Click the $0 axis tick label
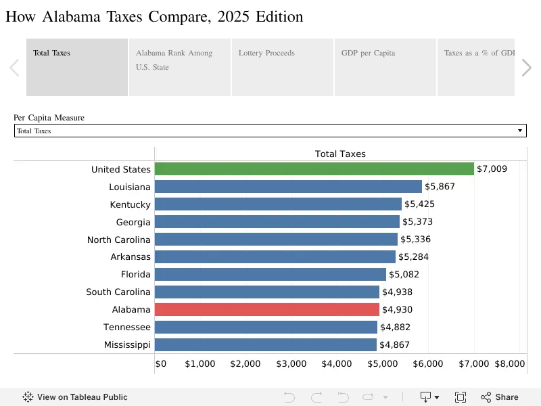541x406 pixels. click(161, 363)
